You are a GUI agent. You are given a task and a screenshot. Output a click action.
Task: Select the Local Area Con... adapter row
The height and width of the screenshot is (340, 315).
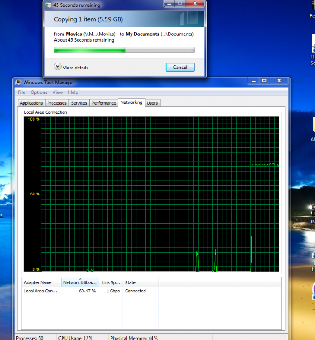151,291
